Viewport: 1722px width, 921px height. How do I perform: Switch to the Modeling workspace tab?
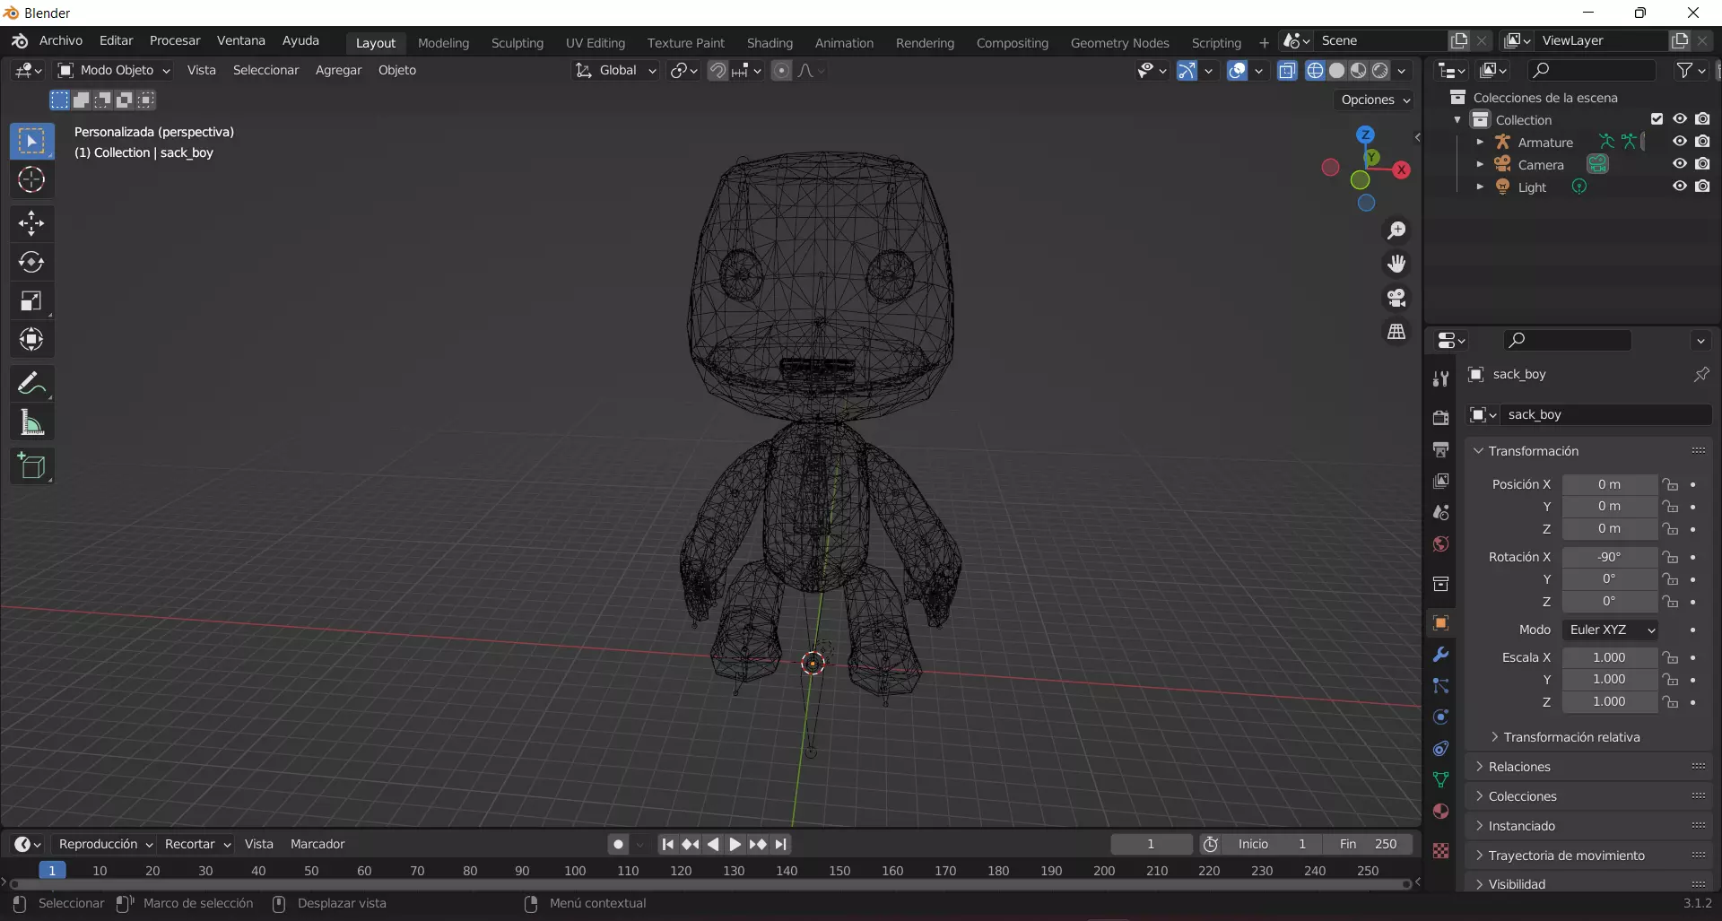443,43
